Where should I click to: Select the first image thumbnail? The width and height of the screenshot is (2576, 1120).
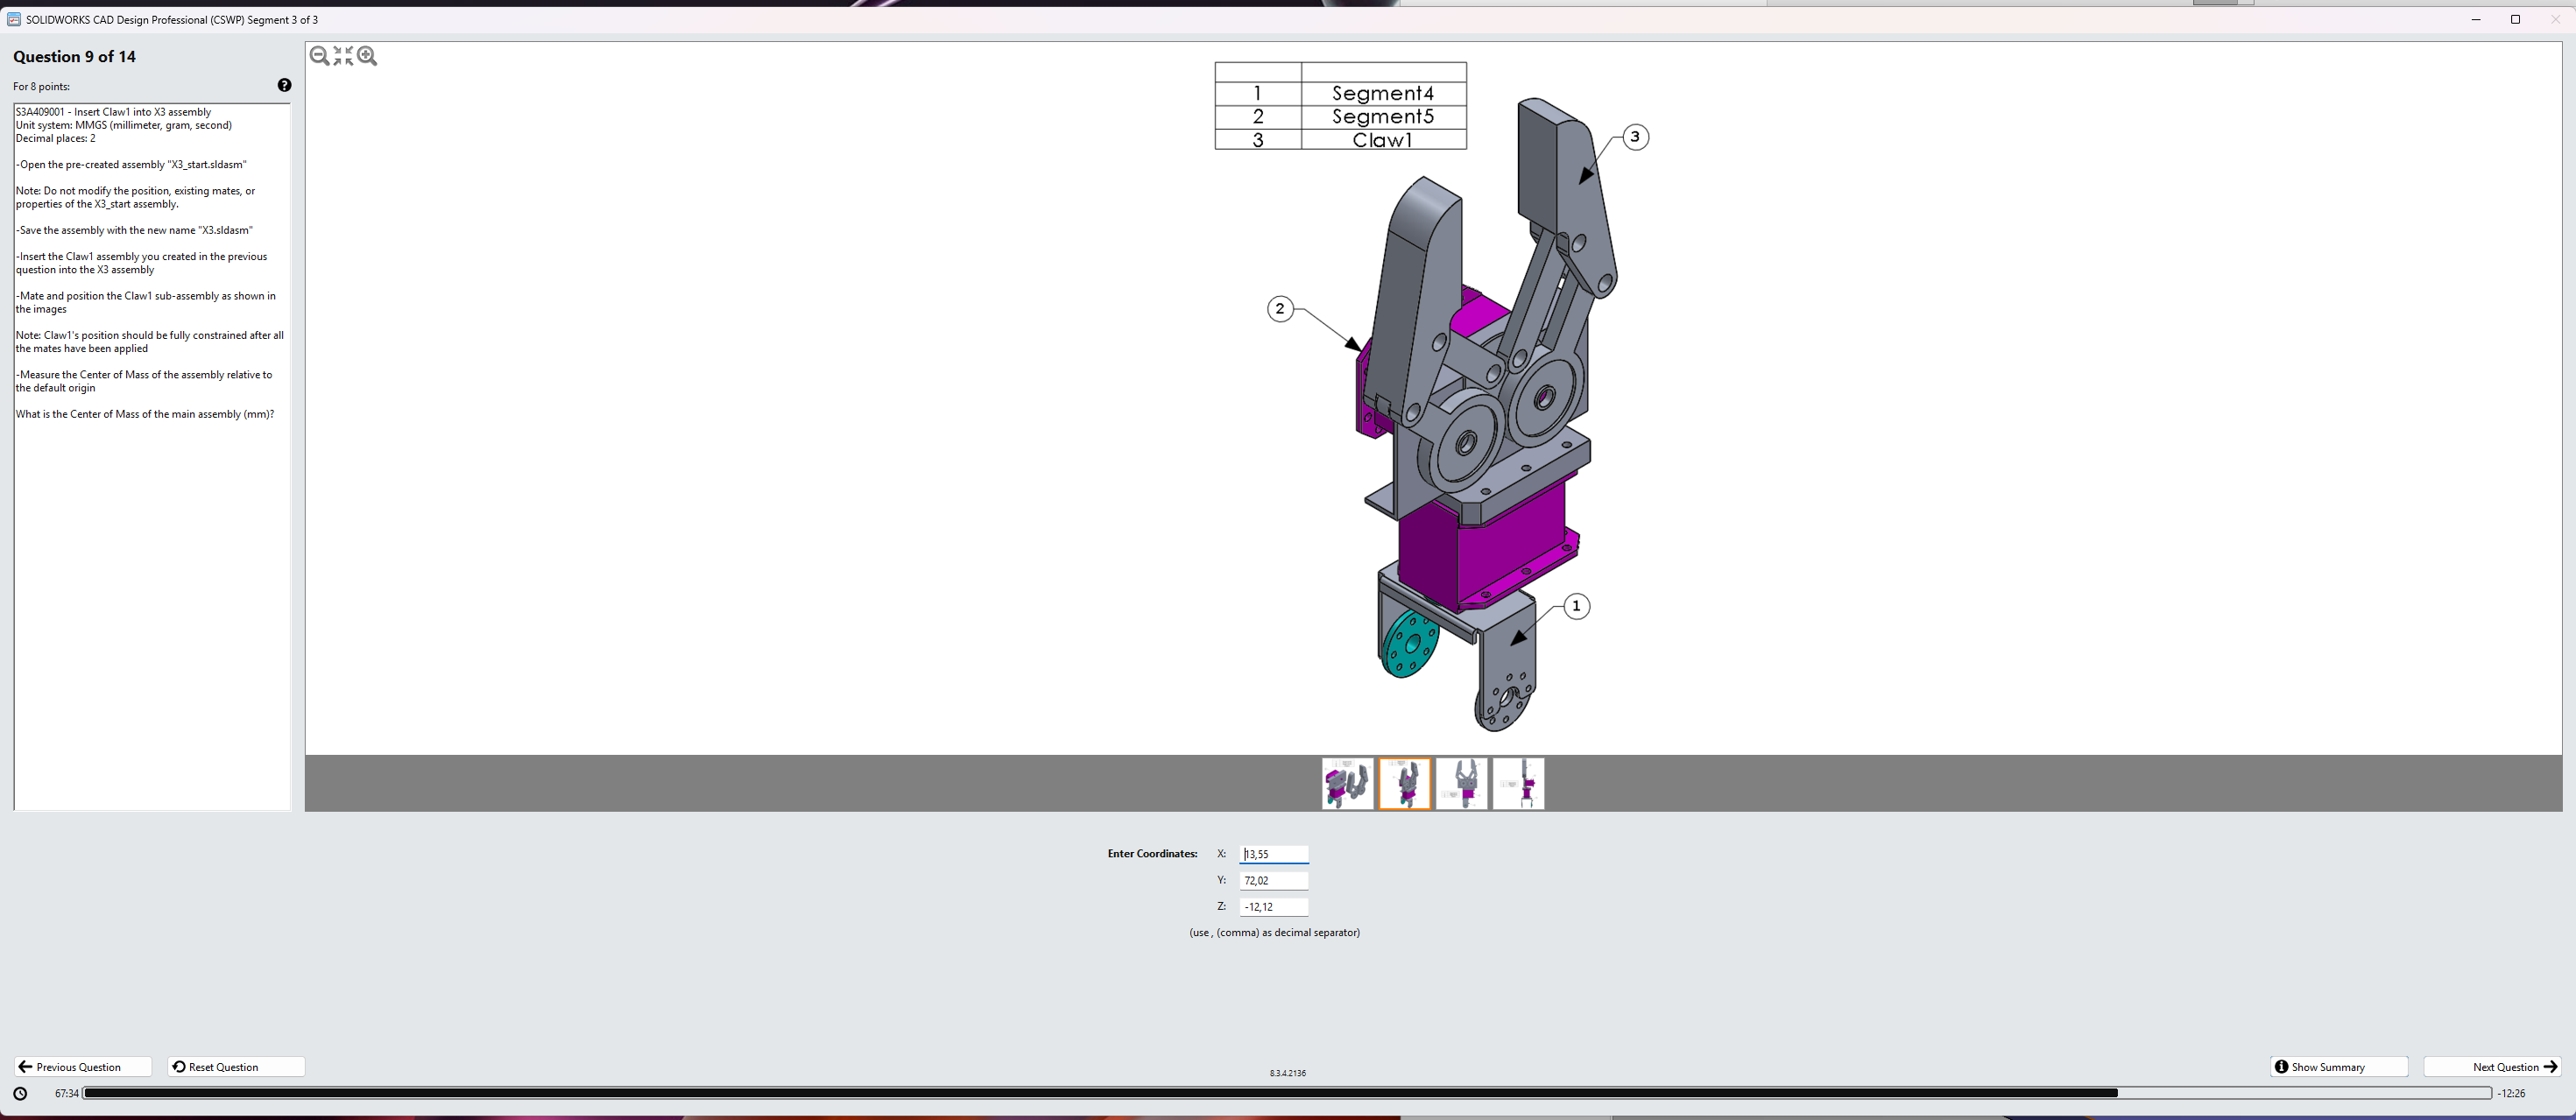click(1347, 783)
